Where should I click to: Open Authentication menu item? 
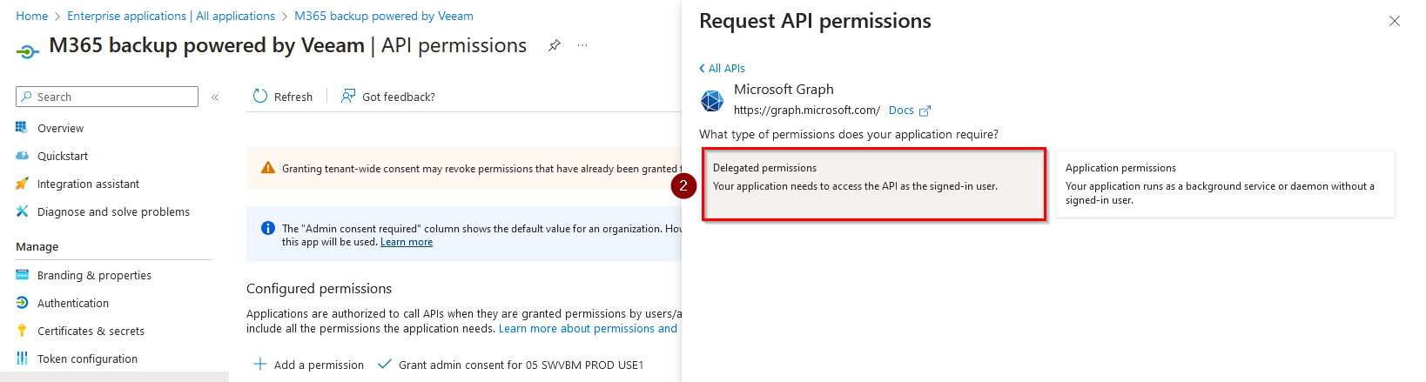coord(73,303)
